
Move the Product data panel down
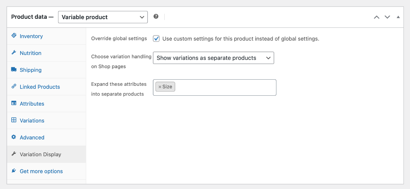click(387, 17)
